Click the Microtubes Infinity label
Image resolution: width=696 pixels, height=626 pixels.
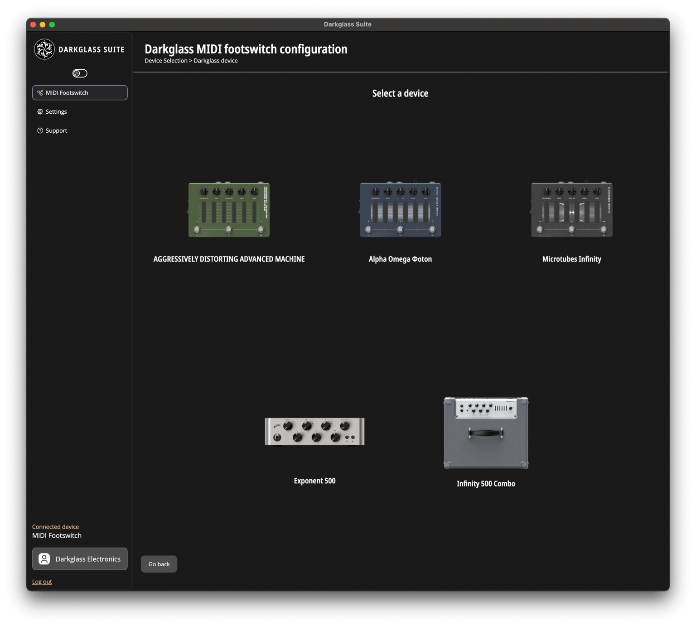[x=572, y=259]
